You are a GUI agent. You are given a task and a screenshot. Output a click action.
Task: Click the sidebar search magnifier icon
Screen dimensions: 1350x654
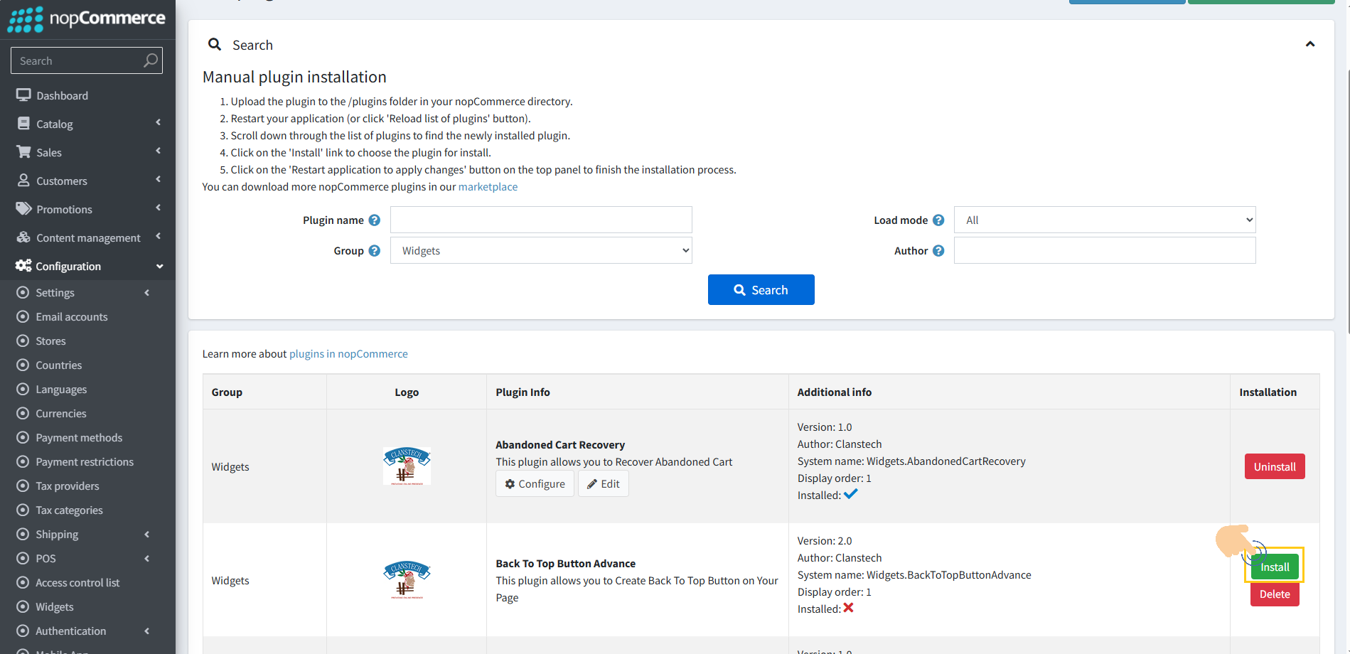coord(150,60)
